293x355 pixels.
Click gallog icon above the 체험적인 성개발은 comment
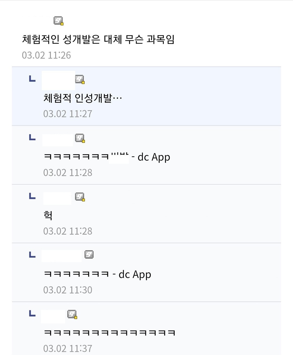[58, 21]
